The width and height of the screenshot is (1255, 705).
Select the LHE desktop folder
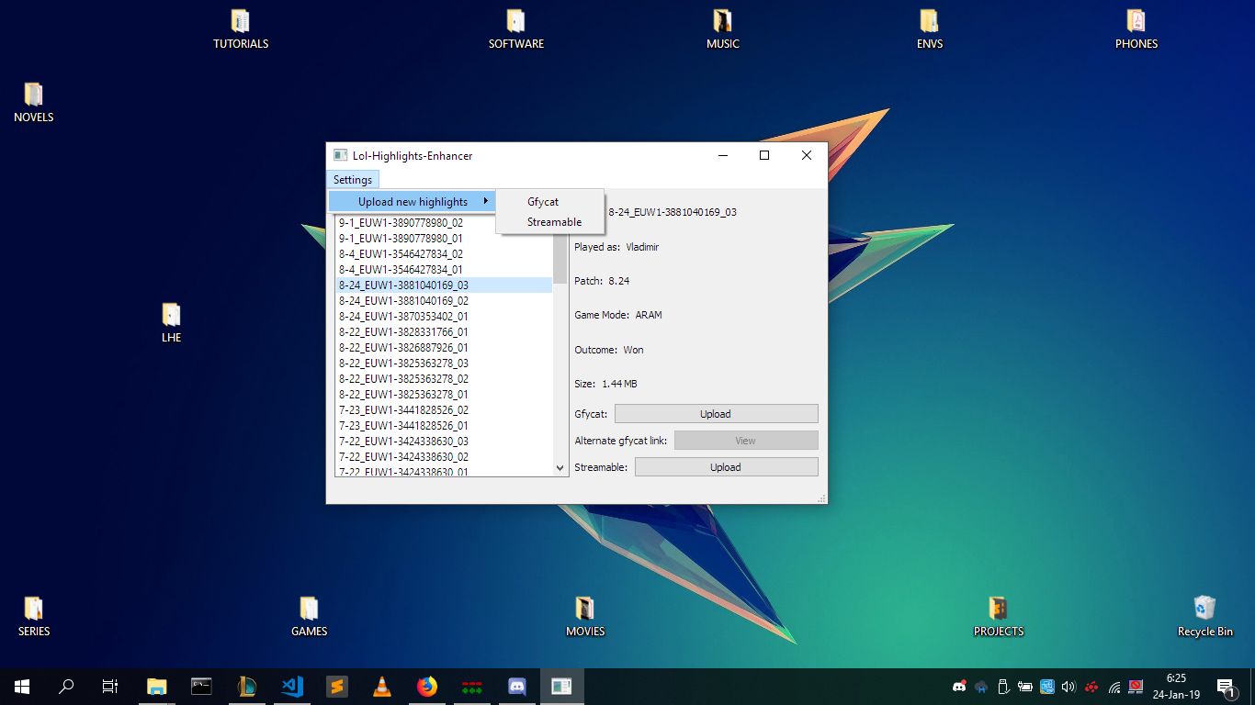coord(171,322)
